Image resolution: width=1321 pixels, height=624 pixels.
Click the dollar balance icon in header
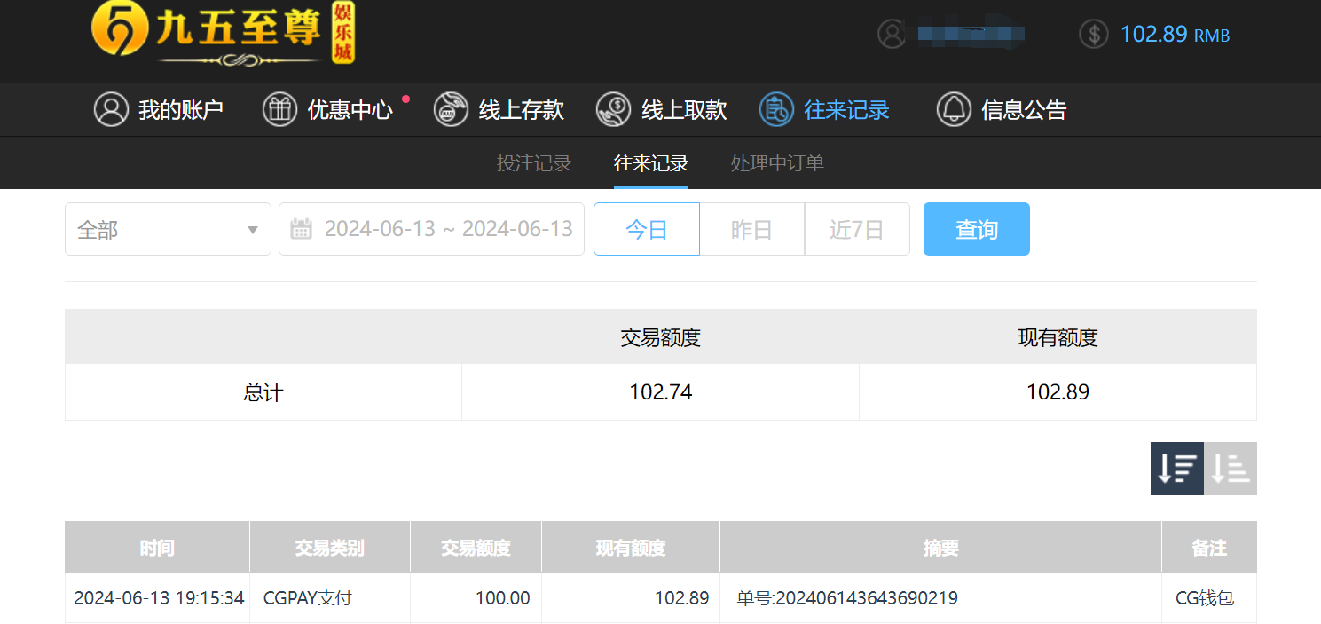1094,34
